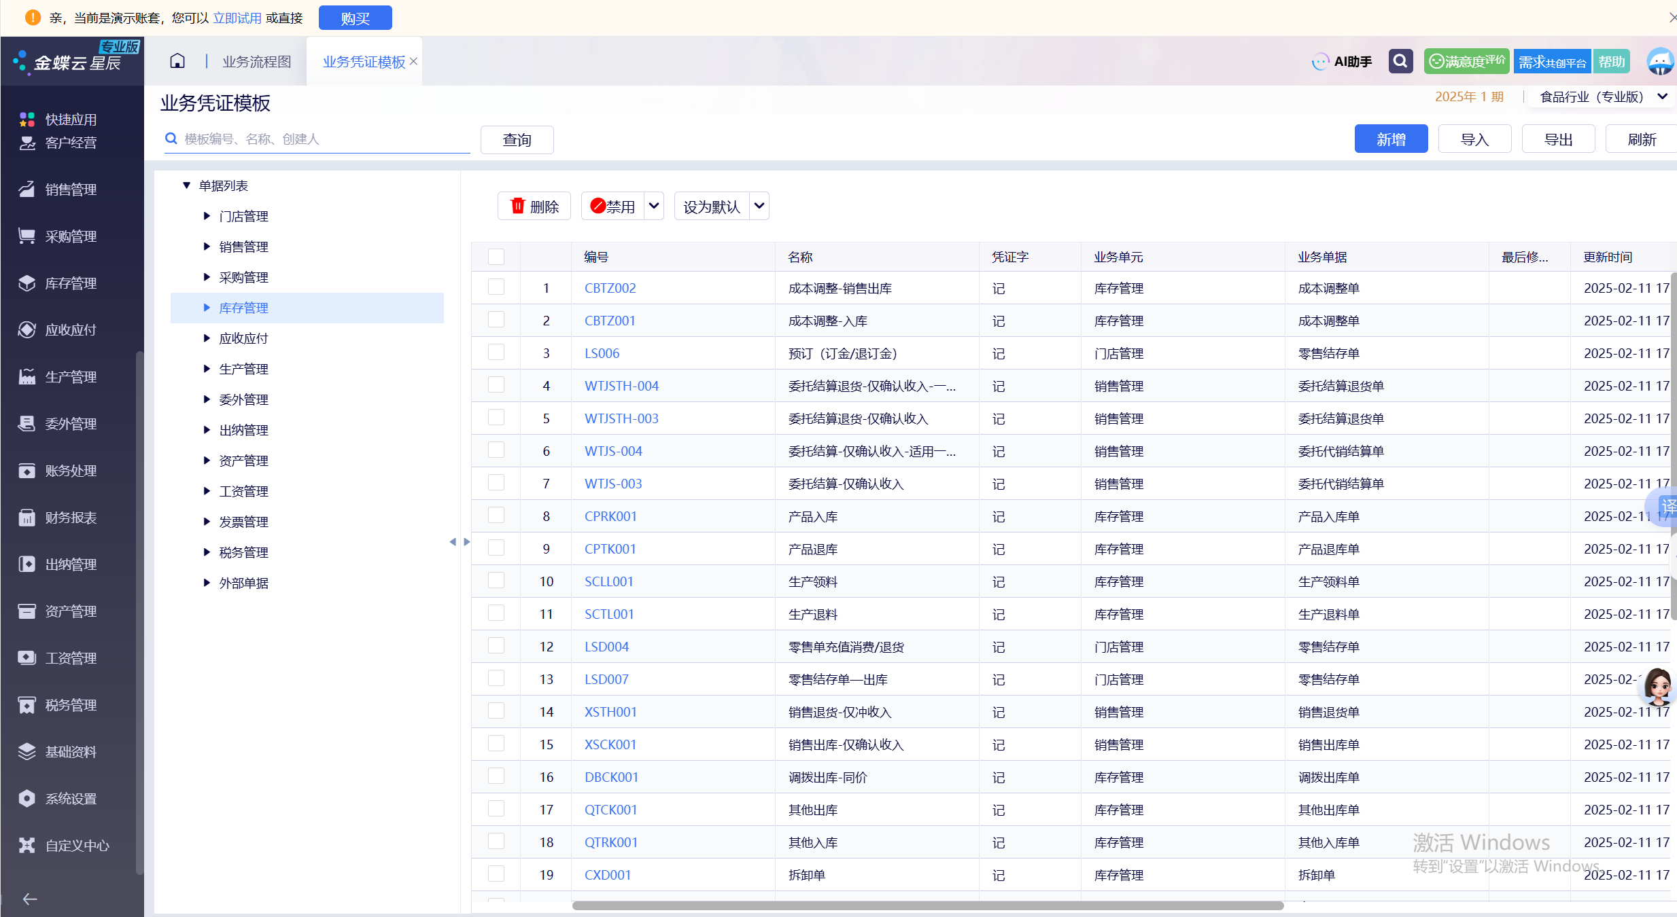
Task: Switch to the 业务流程图 tab
Action: point(257,62)
